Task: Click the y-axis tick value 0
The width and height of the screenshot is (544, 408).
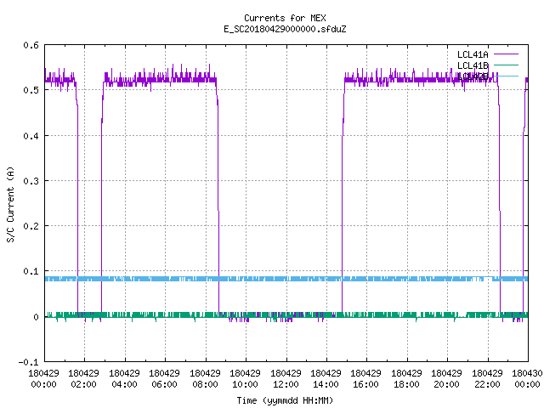Action: tap(36, 317)
